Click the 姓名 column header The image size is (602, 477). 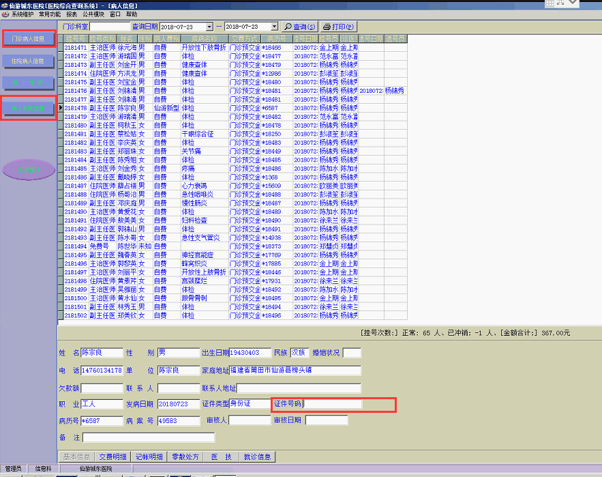[x=127, y=39]
